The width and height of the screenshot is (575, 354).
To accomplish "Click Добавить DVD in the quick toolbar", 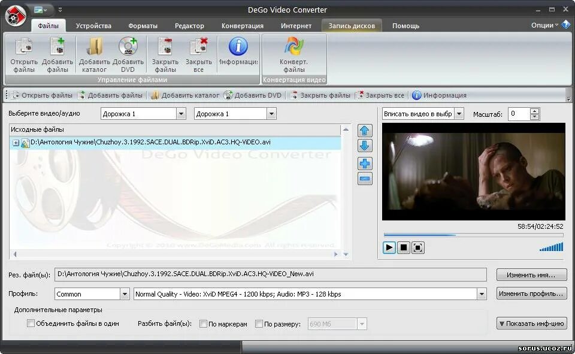I will 253,95.
